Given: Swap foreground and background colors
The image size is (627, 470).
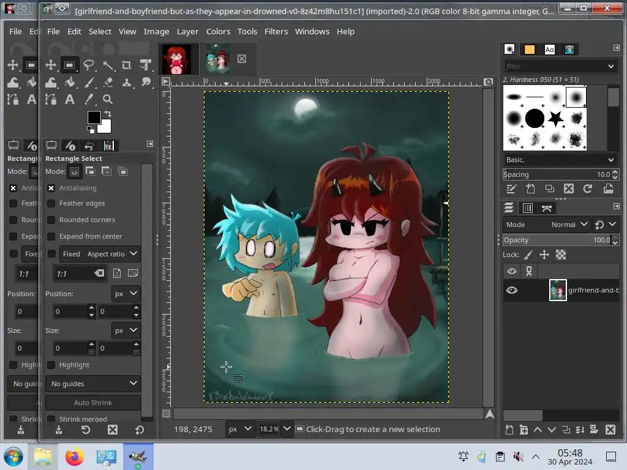Looking at the screenshot, I should coord(108,114).
